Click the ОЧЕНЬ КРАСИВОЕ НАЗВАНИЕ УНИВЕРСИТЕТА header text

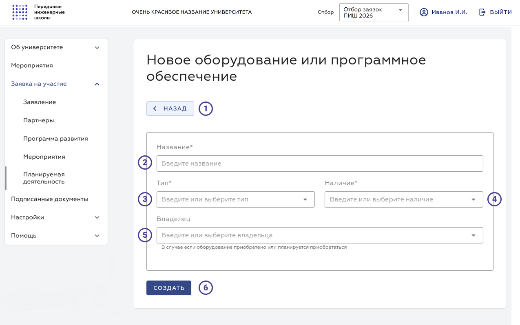(192, 12)
